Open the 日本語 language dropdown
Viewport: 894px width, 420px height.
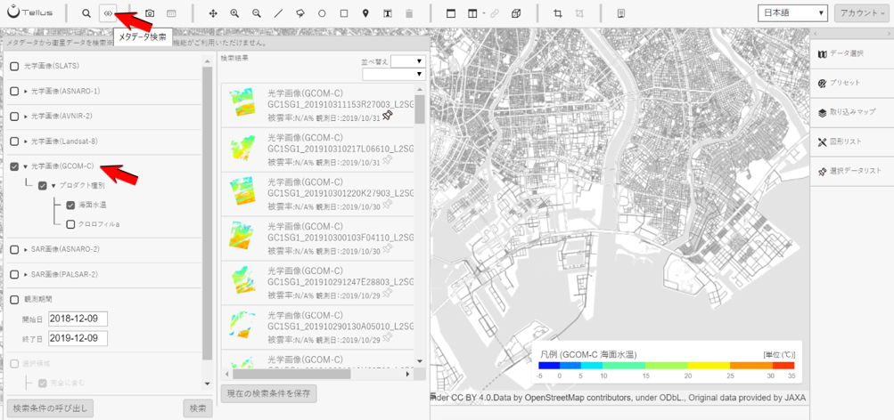tap(792, 13)
